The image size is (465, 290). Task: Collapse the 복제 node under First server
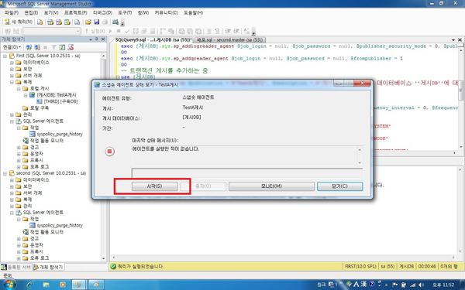tap(12, 82)
